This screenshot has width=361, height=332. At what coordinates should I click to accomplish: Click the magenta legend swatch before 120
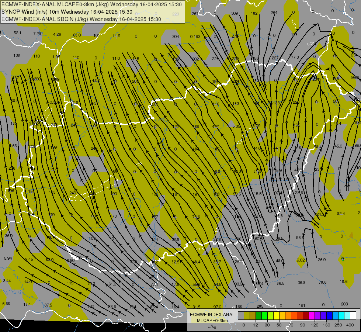click(312, 315)
